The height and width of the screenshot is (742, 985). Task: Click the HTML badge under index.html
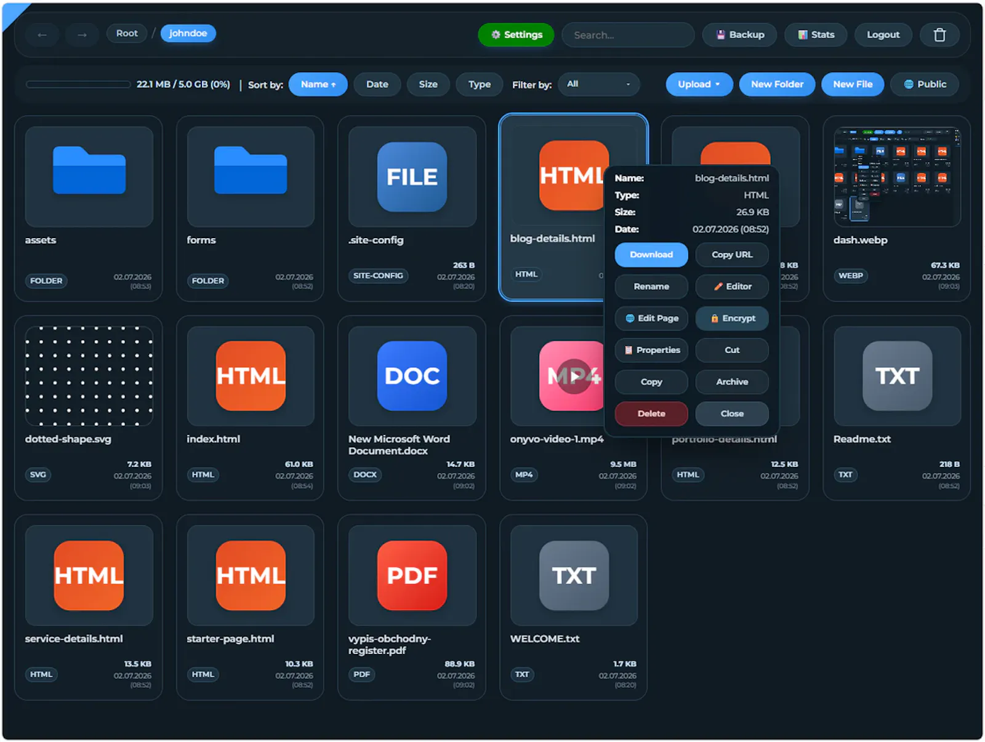pyautogui.click(x=203, y=474)
